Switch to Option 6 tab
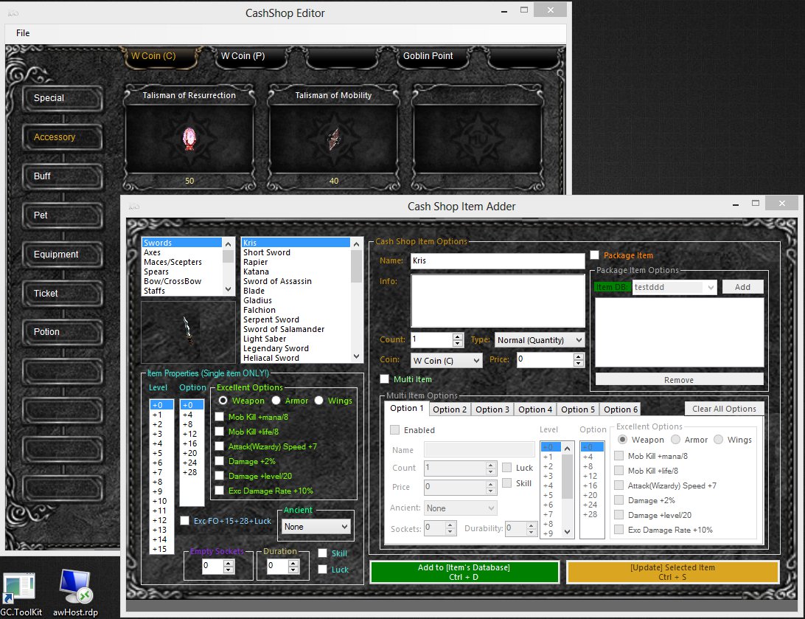This screenshot has width=805, height=619. click(x=620, y=409)
